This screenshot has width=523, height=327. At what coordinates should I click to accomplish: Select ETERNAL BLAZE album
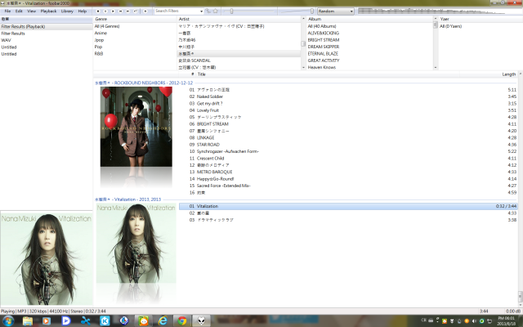pos(369,53)
